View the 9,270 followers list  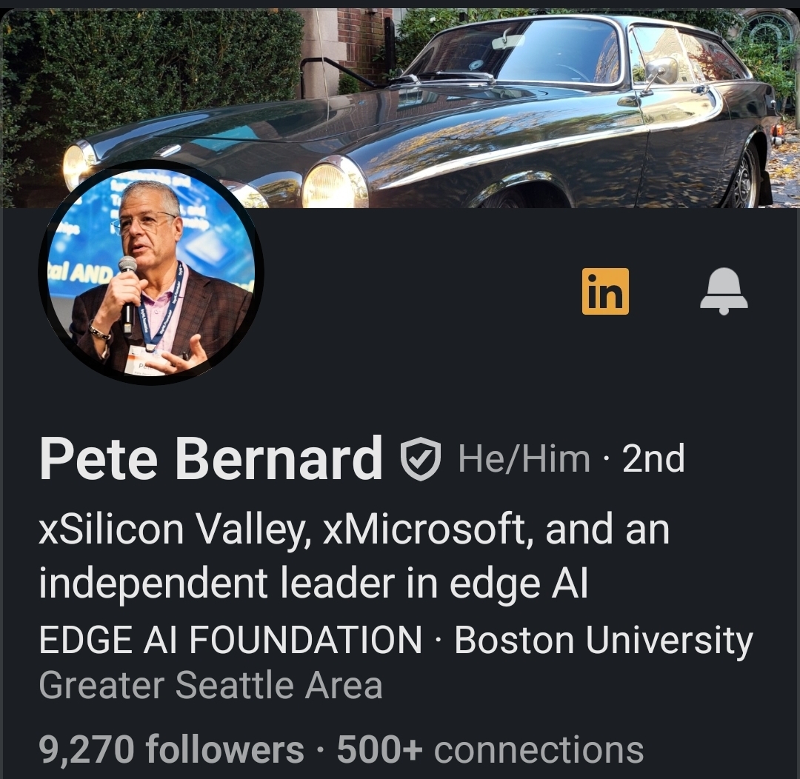coord(171,749)
